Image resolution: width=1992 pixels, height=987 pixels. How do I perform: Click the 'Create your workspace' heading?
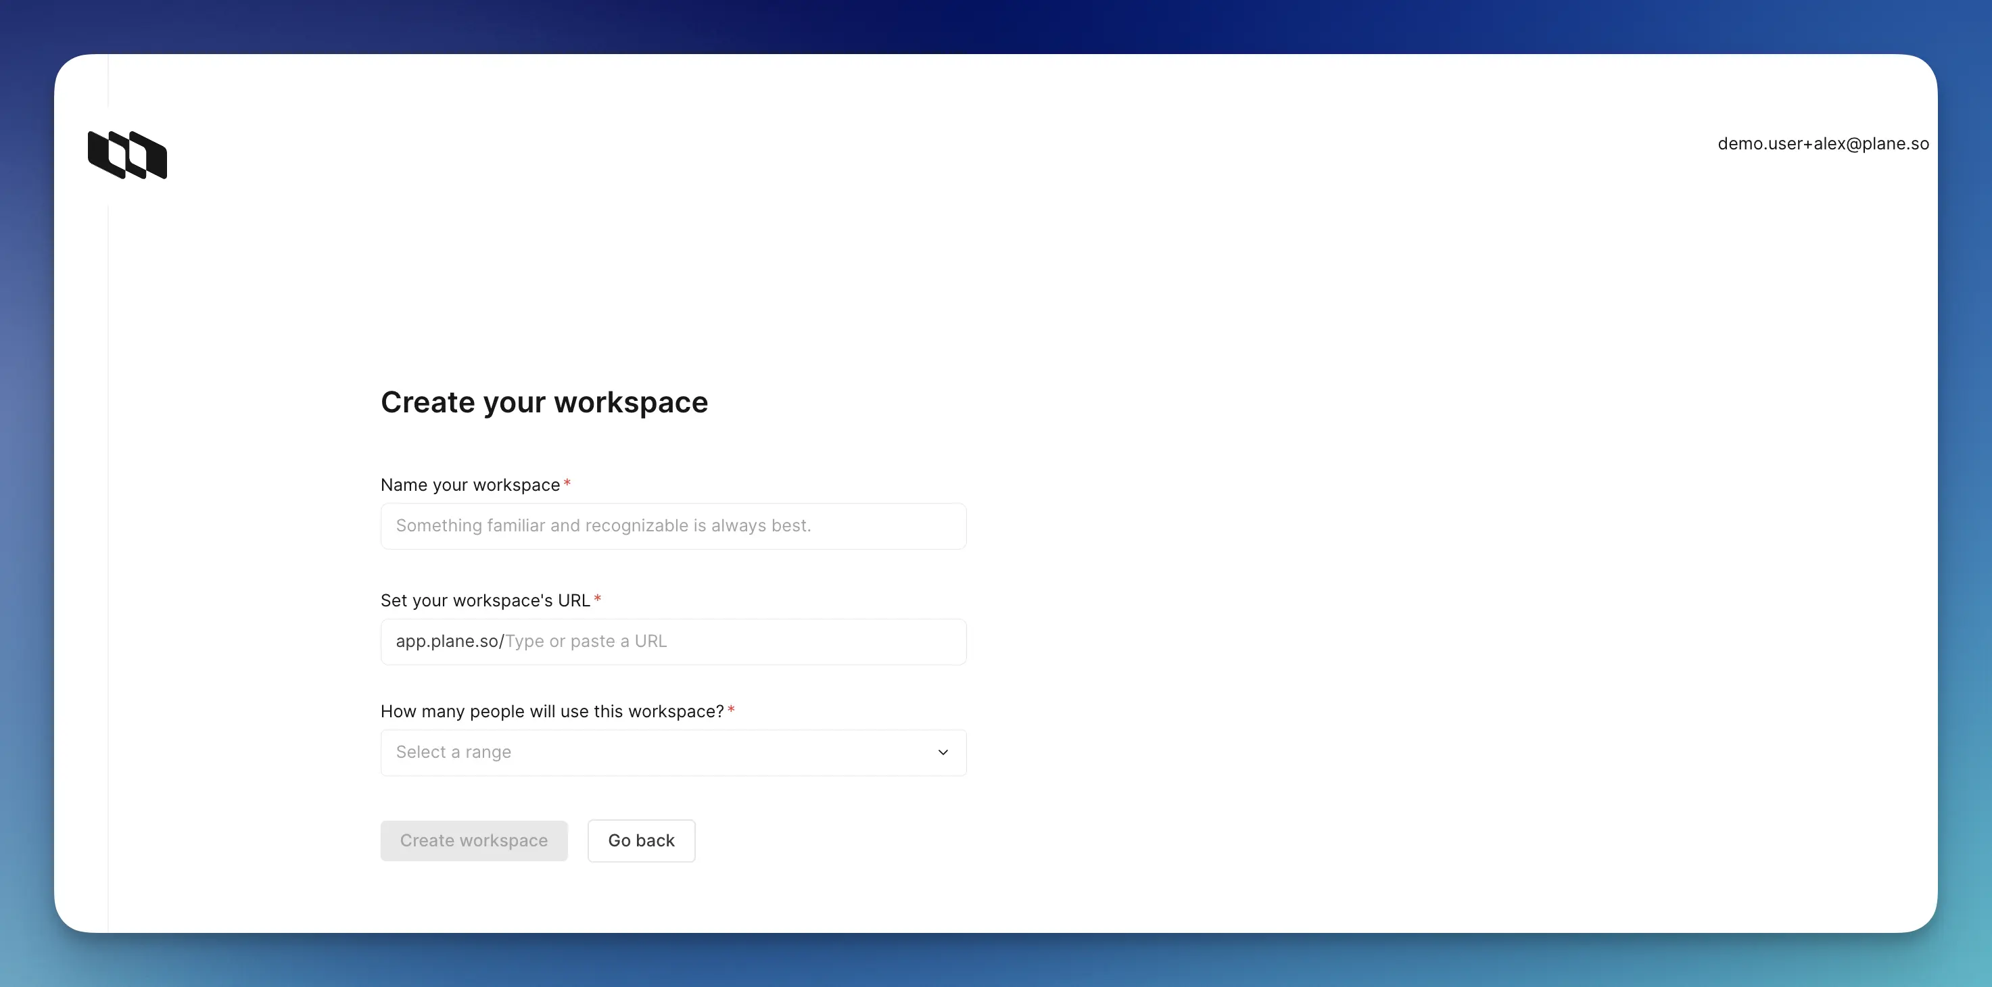coord(544,403)
